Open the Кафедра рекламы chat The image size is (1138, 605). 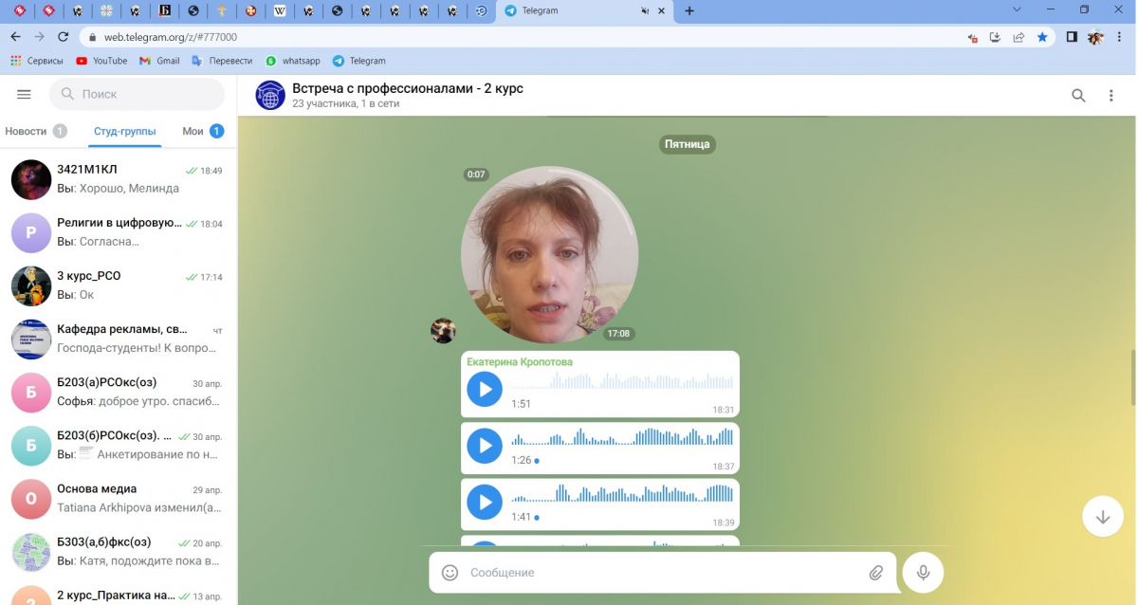pos(117,339)
